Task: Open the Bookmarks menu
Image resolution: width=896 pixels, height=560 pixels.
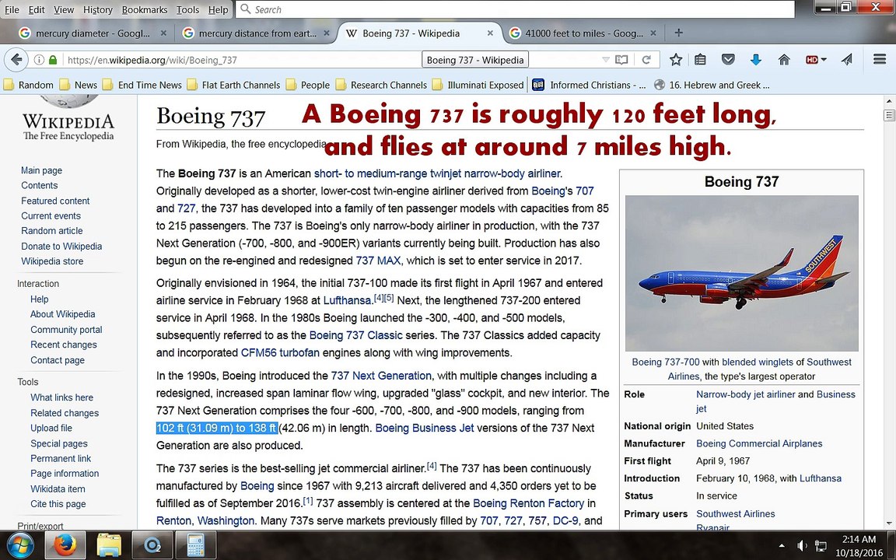Action: point(145,9)
